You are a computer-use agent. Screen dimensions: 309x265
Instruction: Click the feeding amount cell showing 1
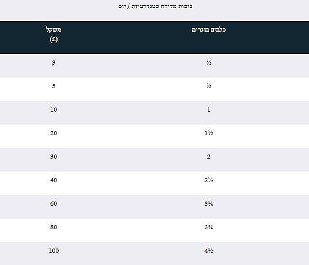209,109
